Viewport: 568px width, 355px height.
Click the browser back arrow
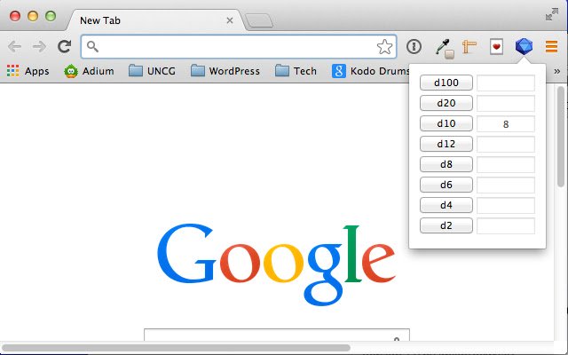pos(14,46)
